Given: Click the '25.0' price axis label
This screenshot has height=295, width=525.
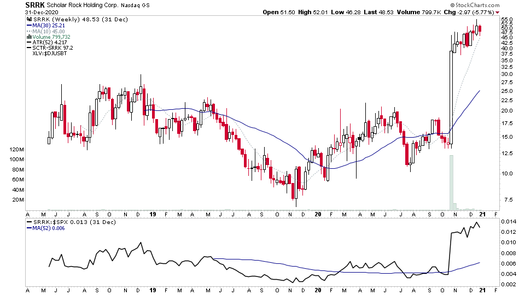Looking at the screenshot, I should pos(507,91).
